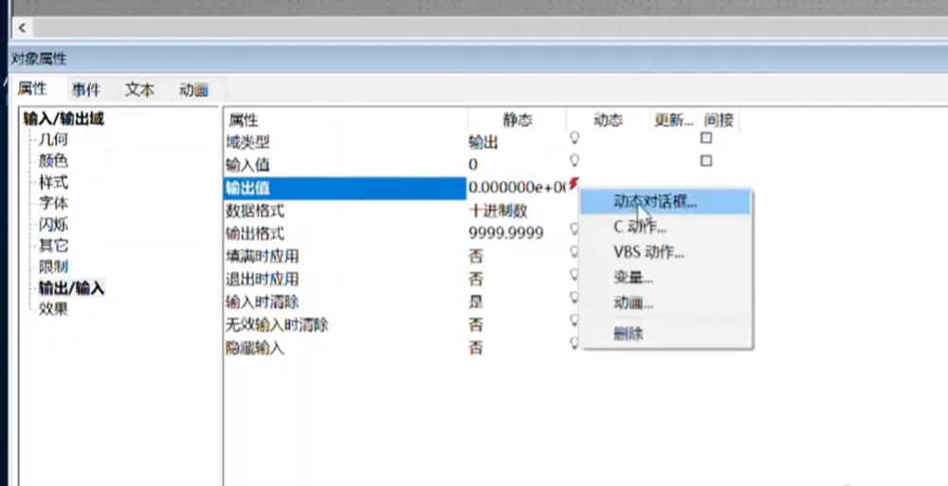
Task: Pick 变量... from the context menu
Action: click(632, 279)
